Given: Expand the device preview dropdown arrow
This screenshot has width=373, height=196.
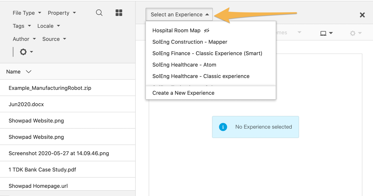Looking at the screenshot, I should point(331,33).
